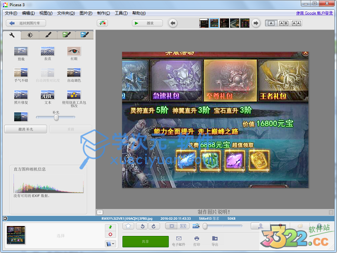The image size is (337, 253).
Task: Click the creative kit stars icon
Action: [74, 95]
